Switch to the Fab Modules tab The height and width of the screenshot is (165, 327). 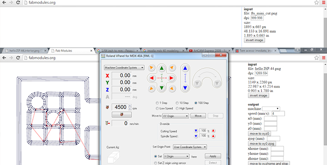tap(72, 51)
